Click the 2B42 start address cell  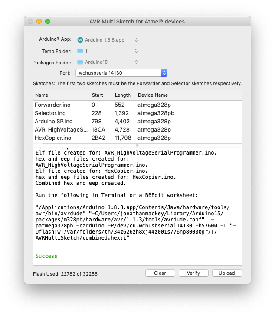(x=98, y=138)
